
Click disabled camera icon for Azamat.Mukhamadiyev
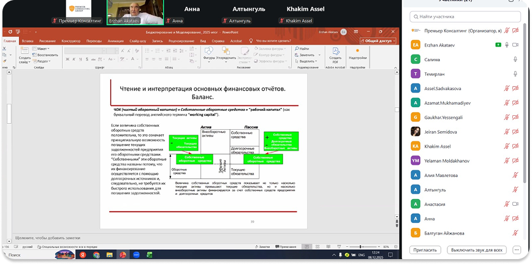coord(515,103)
